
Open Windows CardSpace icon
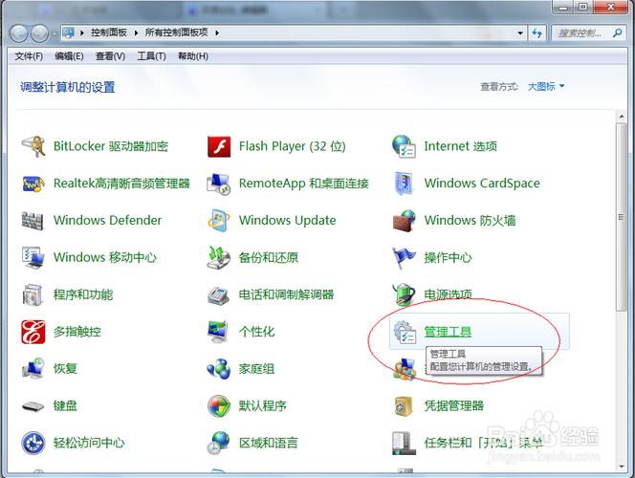(404, 184)
